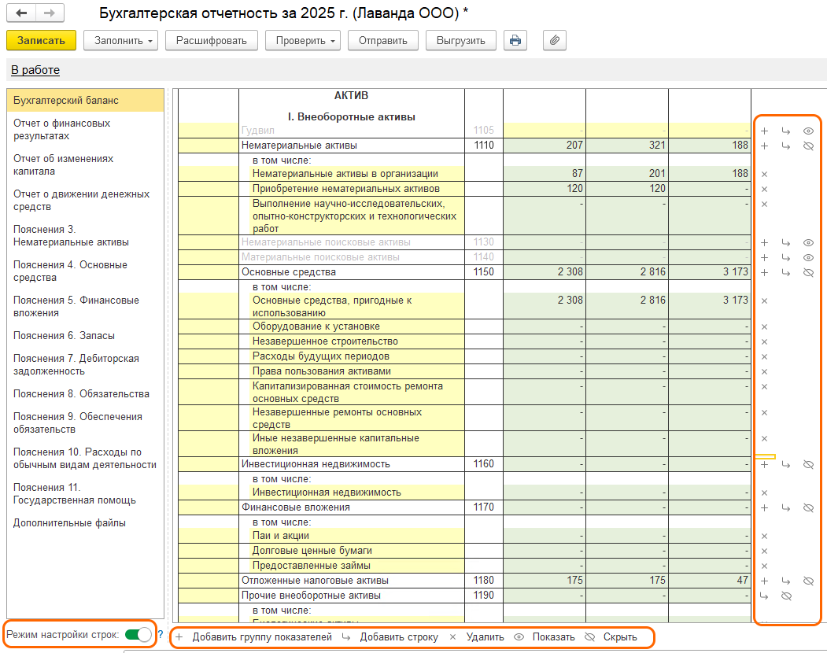Remove the Паи и акции row
The image size is (827, 653).
(x=764, y=536)
